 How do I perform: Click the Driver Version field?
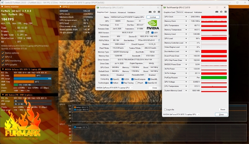134,59
